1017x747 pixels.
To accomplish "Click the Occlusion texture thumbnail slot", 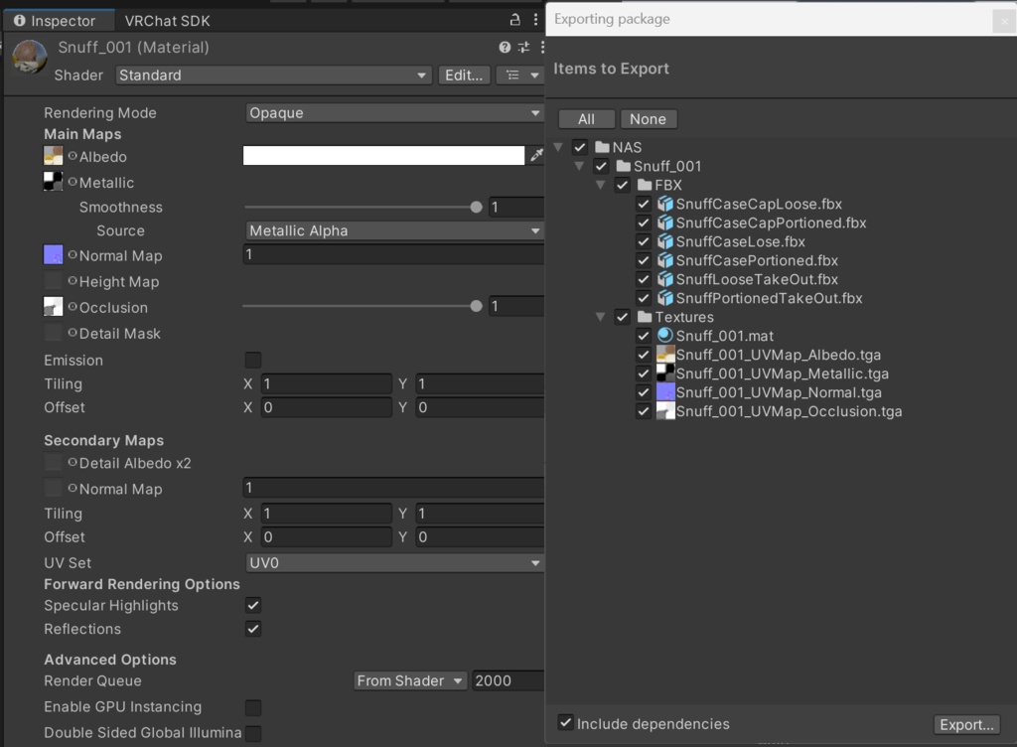I will pos(54,307).
